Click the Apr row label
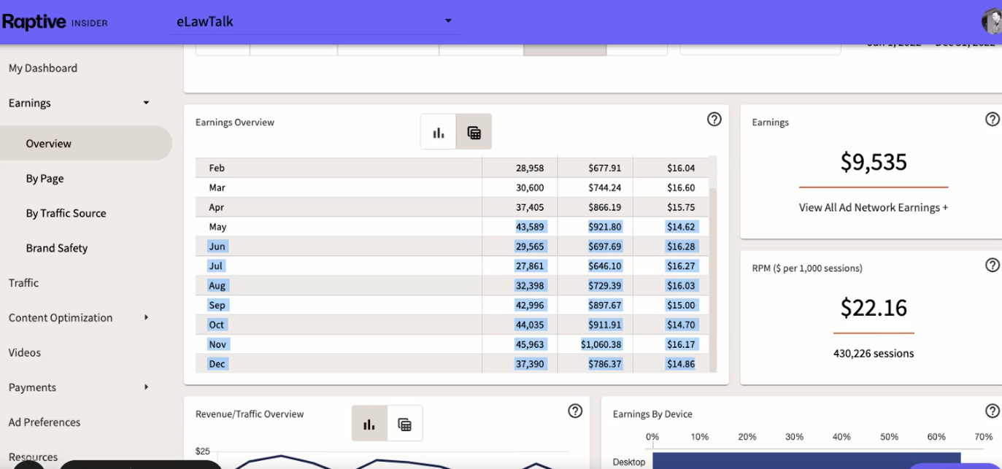The width and height of the screenshot is (1002, 469). coord(216,207)
